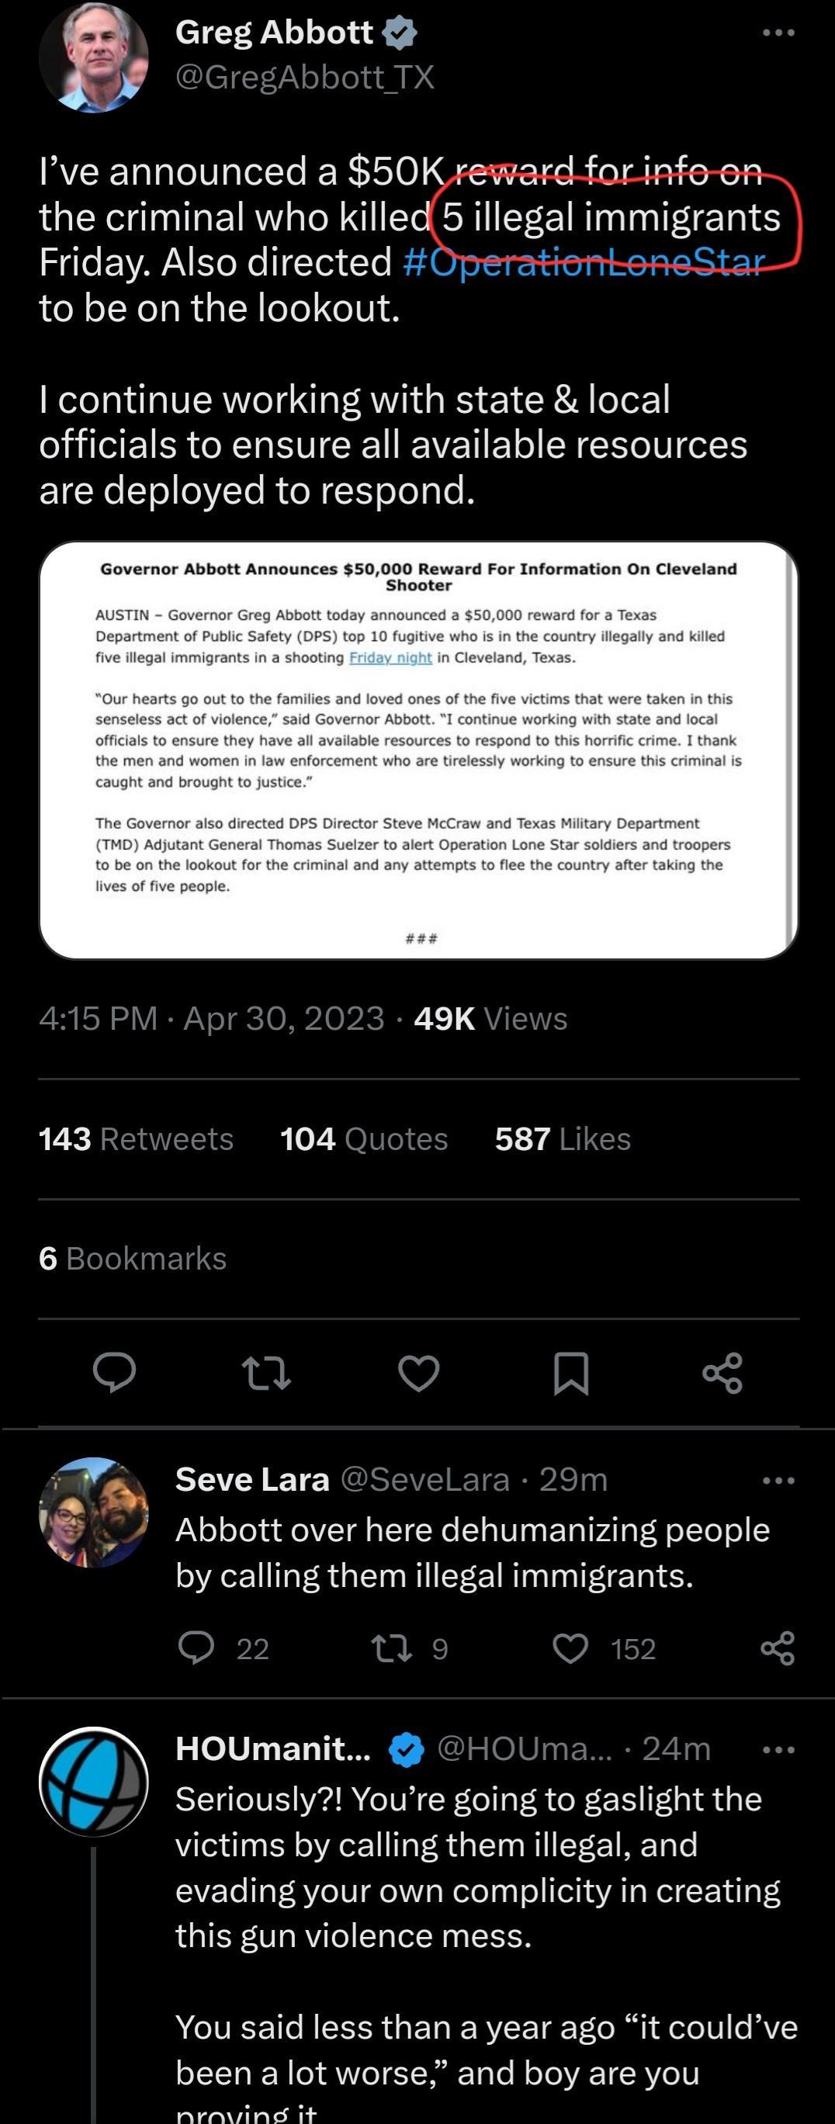Open the #OperationLoneStar hashtag
Image resolution: width=835 pixels, height=2124 pixels.
pos(584,263)
